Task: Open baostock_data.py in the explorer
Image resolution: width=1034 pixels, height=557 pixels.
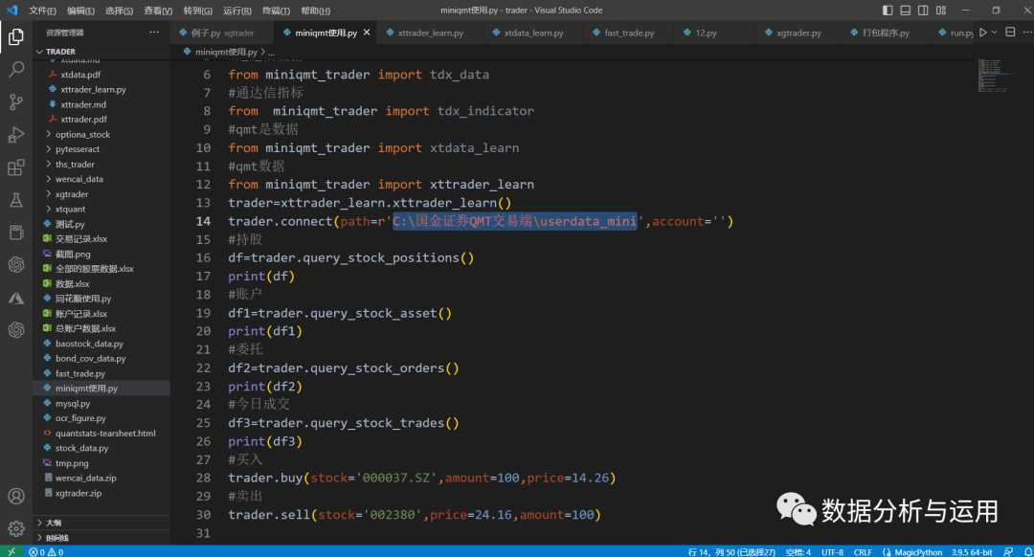Action: [89, 344]
